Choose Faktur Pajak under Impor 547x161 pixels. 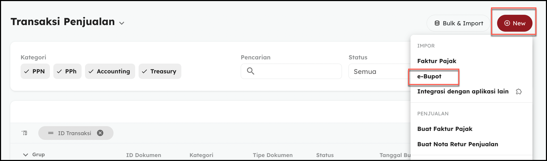point(437,61)
